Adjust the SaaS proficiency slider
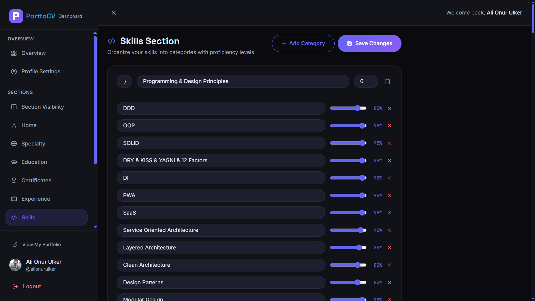The image size is (535, 301). (x=348, y=213)
